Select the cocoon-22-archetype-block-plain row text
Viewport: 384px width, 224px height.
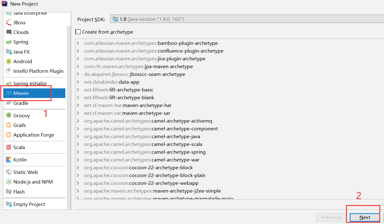pos(145,175)
